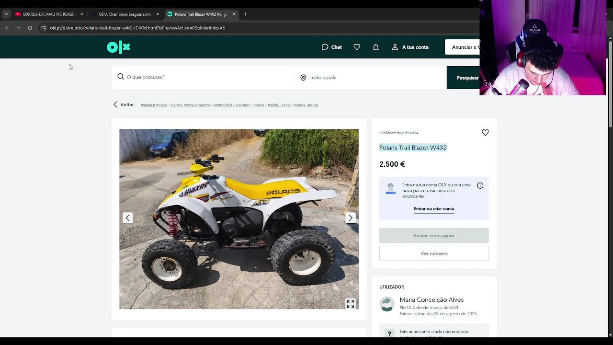
Task: Click the 'Anunciar e Vender' button
Action: click(463, 47)
